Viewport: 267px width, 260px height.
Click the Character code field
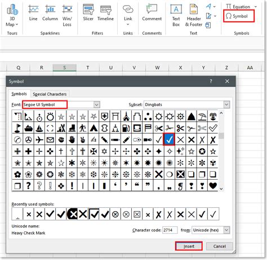pos(170,230)
